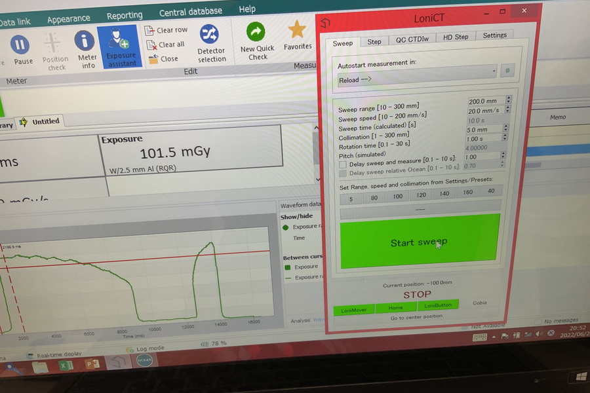Toggle Exposure rate visibility in Show/hide

[286, 227]
